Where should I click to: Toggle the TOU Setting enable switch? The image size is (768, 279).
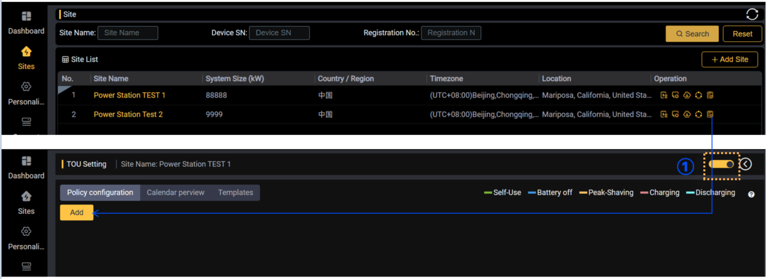point(721,164)
